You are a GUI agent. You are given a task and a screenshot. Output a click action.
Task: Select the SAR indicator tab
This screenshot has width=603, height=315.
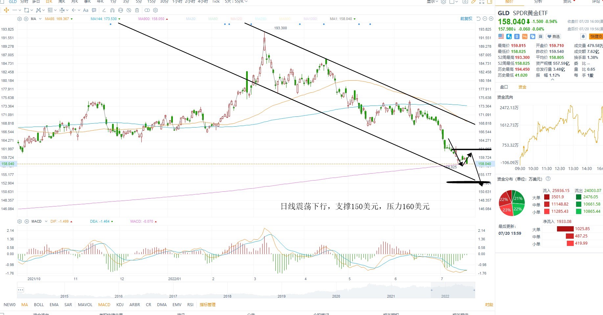pyautogui.click(x=68, y=305)
